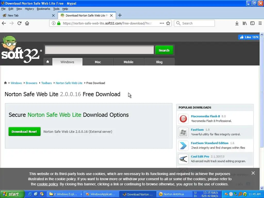Image resolution: width=264 pixels, height=198 pixels.
Task: Bookmark this page with the star icon
Action: pyautogui.click(x=168, y=23)
